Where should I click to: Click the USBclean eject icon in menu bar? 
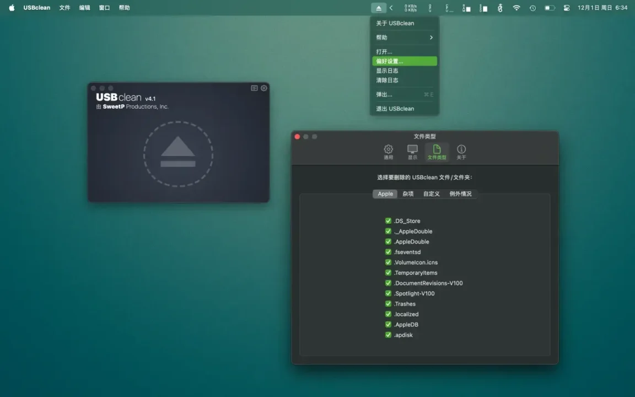pyautogui.click(x=379, y=8)
